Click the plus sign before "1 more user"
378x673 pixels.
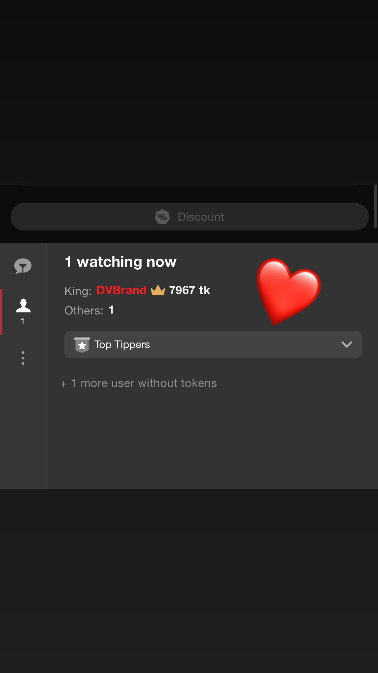pos(63,384)
